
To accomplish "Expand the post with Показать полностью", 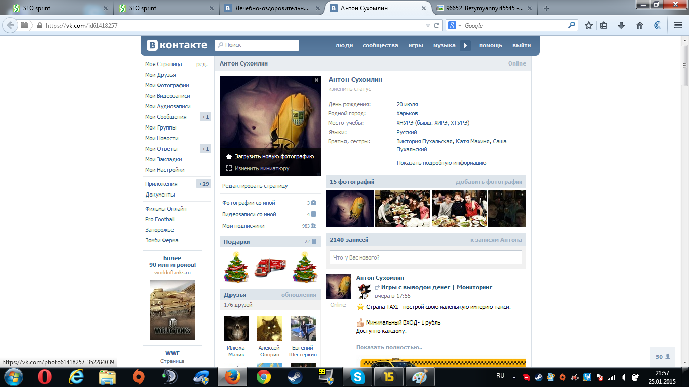I will point(389,347).
